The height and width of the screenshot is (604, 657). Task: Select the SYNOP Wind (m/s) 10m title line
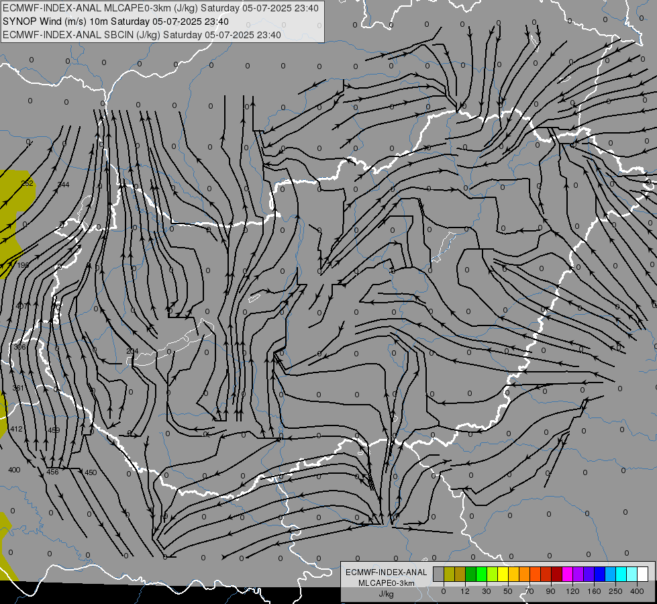115,21
